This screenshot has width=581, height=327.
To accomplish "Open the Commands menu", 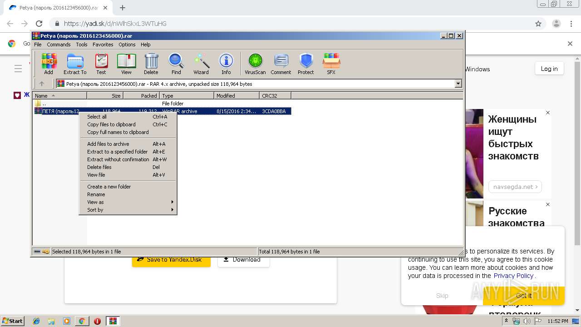I will click(59, 45).
